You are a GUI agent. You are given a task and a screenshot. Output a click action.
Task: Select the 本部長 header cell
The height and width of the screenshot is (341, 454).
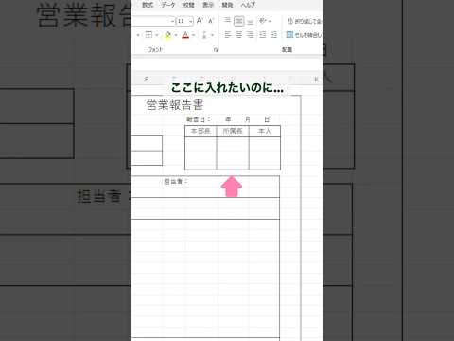[x=201, y=131]
